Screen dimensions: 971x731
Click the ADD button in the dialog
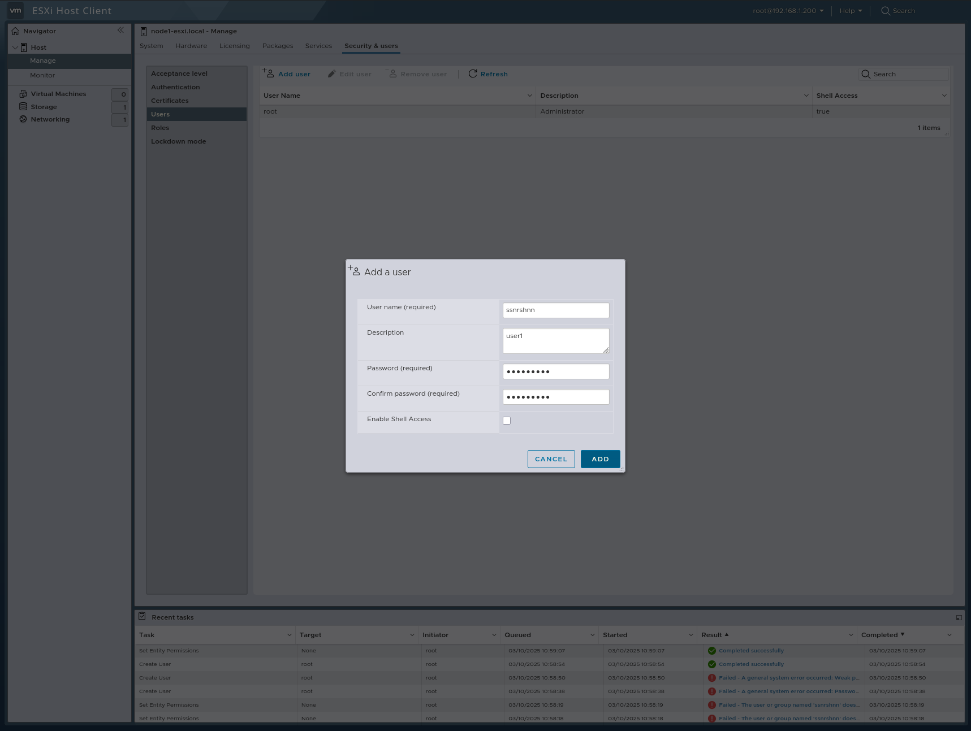[x=599, y=459]
